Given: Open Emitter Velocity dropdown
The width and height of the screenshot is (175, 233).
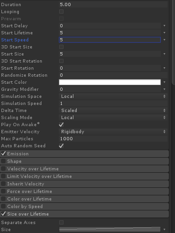Looking at the screenshot, I should [113, 132].
